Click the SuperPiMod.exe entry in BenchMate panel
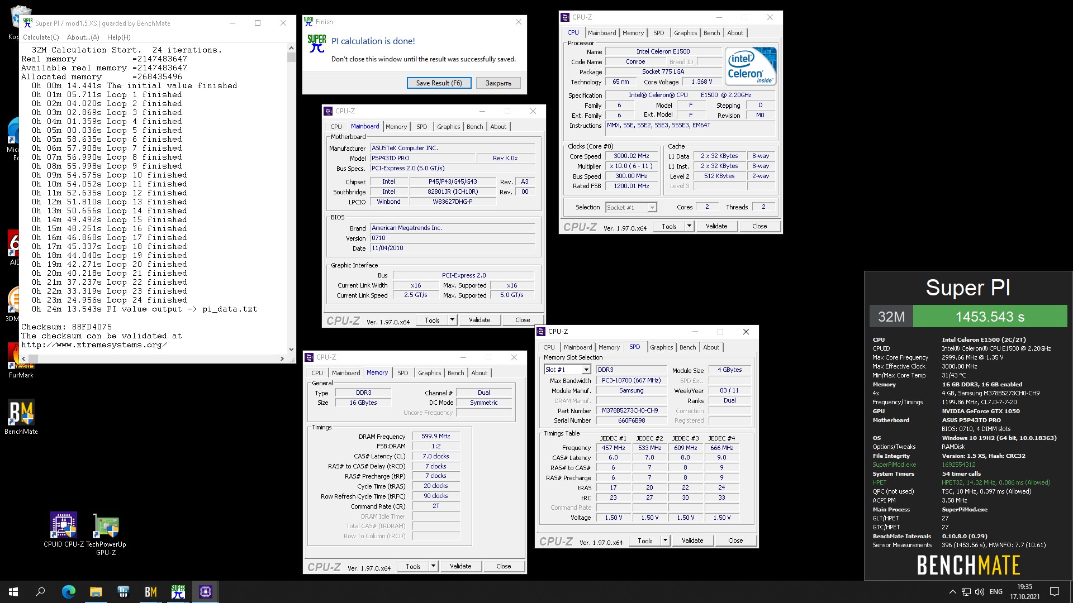Viewport: 1073px width, 603px height. [x=894, y=465]
